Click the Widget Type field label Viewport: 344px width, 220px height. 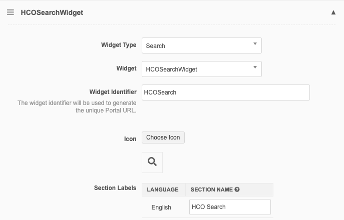pos(119,45)
